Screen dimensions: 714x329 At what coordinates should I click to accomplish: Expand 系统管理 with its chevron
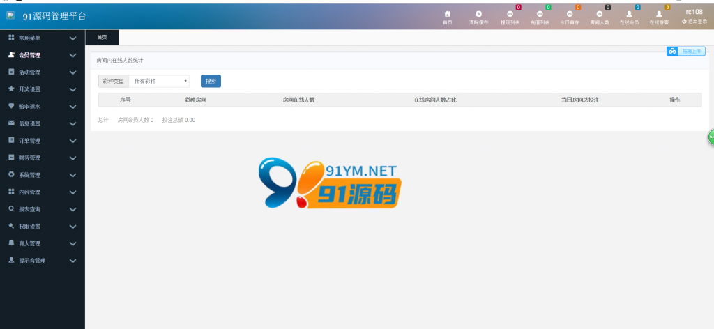(x=73, y=175)
